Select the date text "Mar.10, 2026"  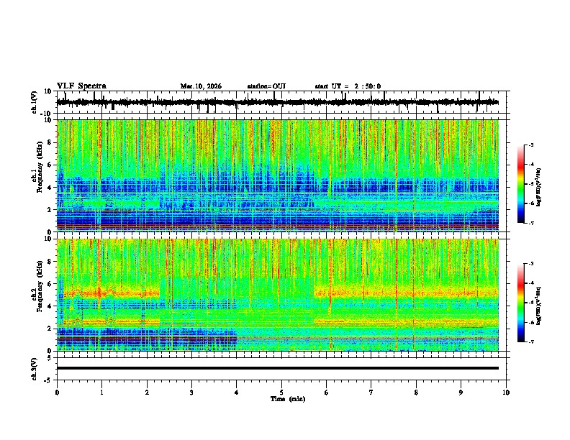pyautogui.click(x=201, y=86)
